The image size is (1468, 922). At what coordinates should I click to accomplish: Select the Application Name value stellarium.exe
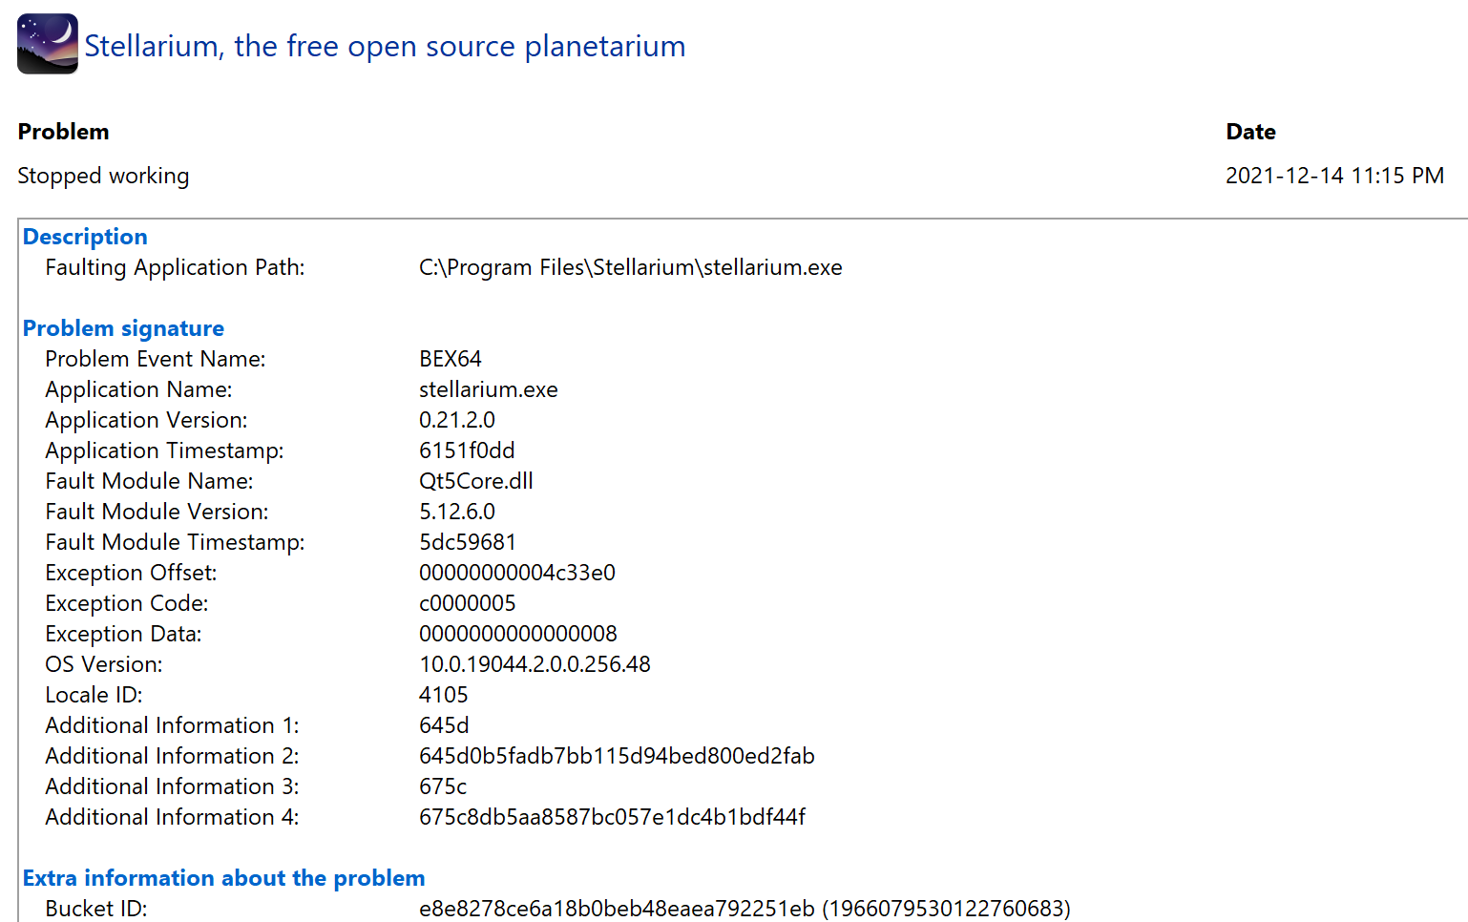[488, 389]
